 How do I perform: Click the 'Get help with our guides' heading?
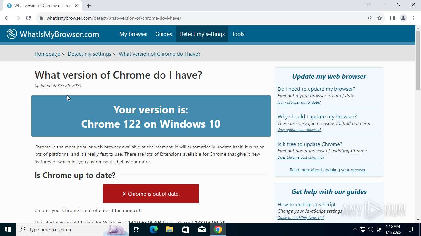(329, 192)
